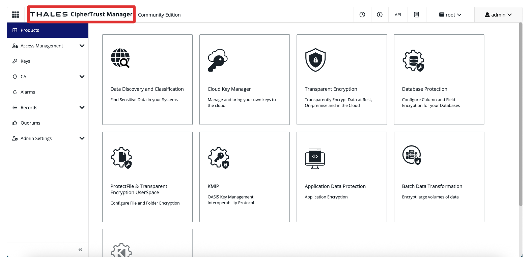The image size is (529, 264).
Task: Click the Cloud Key Manager cloud-key icon
Action: pyautogui.click(x=217, y=60)
